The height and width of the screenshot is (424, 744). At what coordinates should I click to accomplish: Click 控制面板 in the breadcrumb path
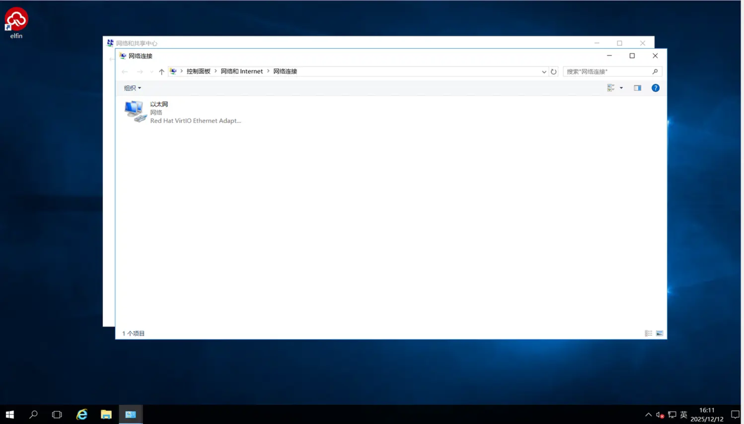click(199, 71)
